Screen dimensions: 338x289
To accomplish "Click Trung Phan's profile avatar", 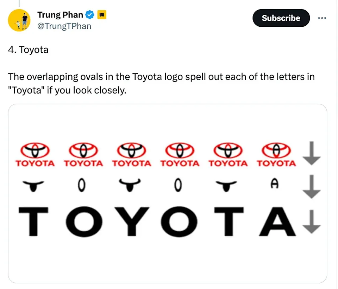I will [19, 20].
